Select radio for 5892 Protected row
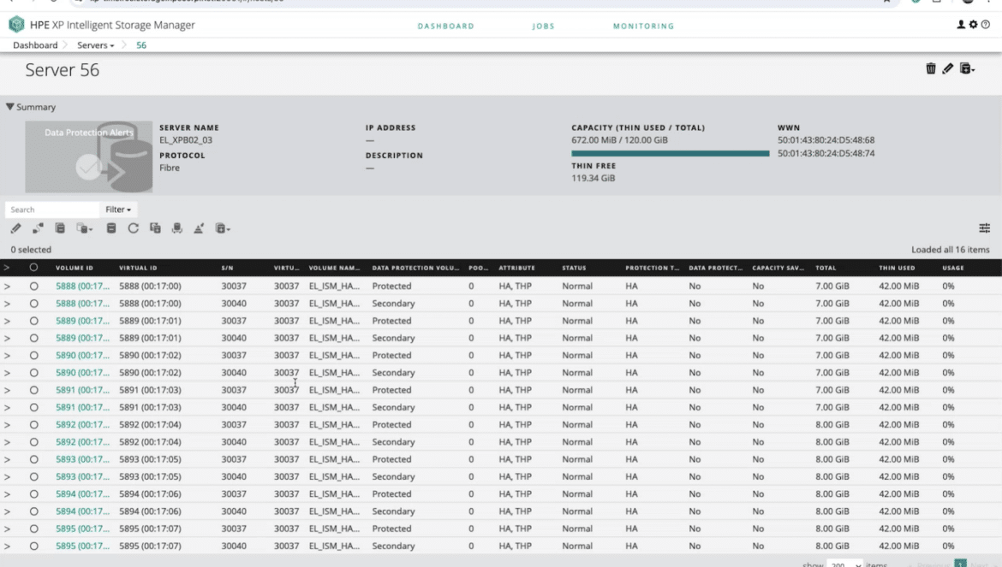 [x=34, y=425]
